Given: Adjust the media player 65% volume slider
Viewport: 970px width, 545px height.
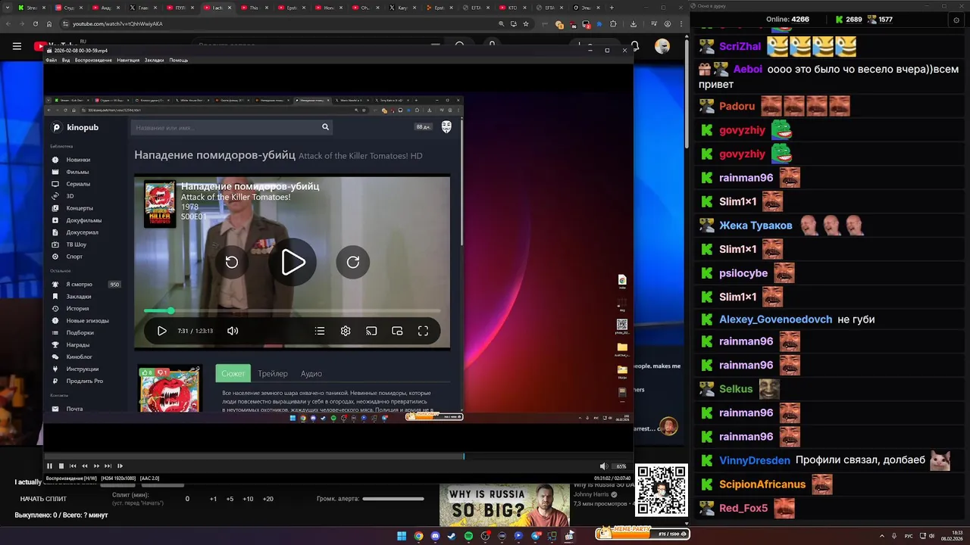Looking at the screenshot, I should coord(620,466).
